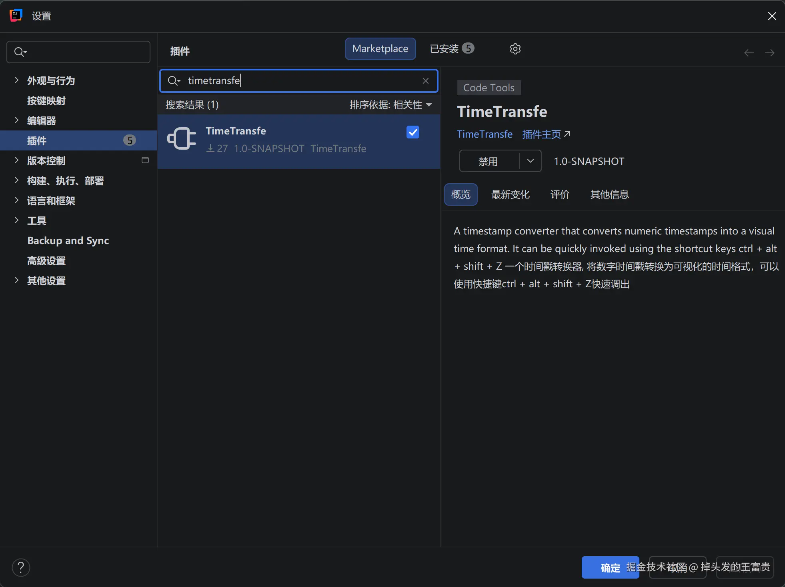Expand the Languages & Frameworks node

pos(16,200)
